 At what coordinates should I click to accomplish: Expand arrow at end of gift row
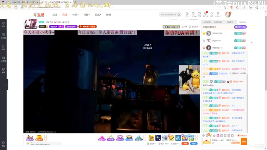197,138
